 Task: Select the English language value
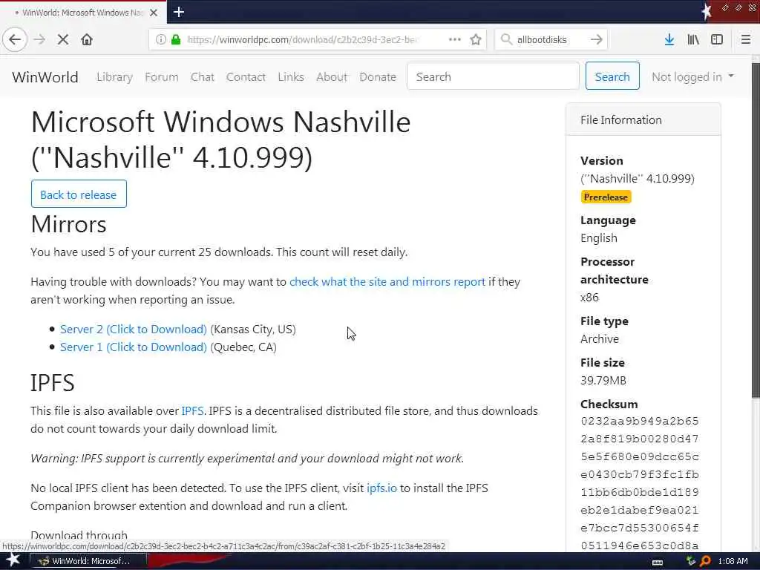pos(599,238)
